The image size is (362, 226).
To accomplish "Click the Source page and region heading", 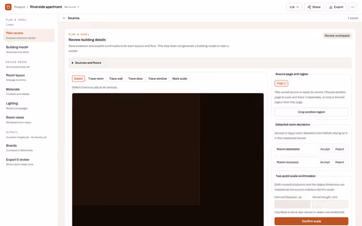I will pyautogui.click(x=292, y=74).
